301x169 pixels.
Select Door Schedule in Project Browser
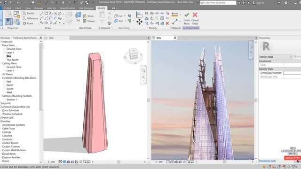point(10,110)
